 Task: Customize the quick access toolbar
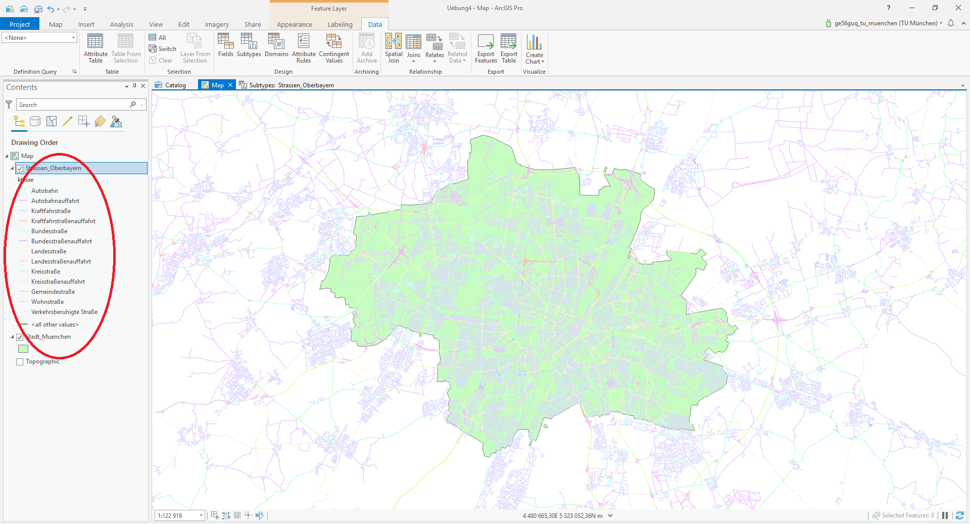click(x=85, y=9)
